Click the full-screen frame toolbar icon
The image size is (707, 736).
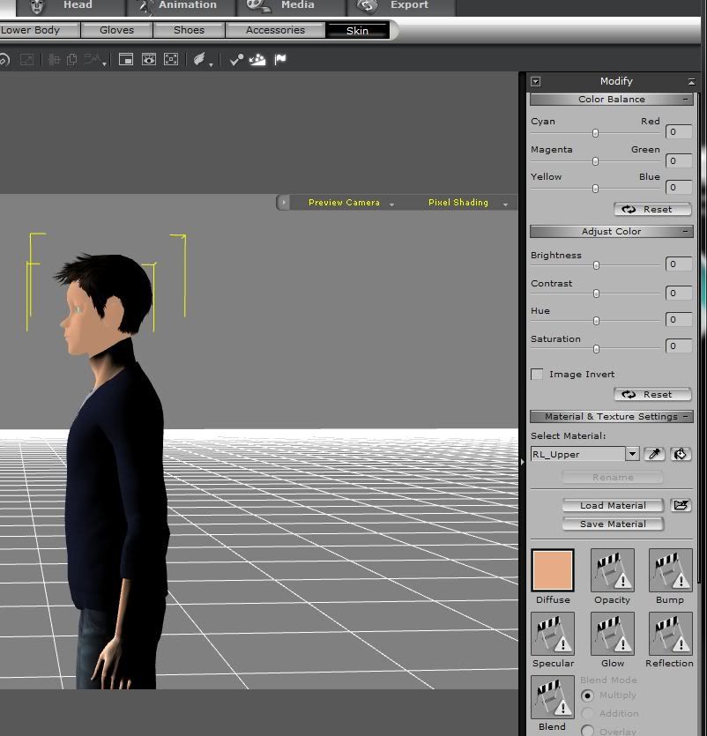click(x=171, y=59)
